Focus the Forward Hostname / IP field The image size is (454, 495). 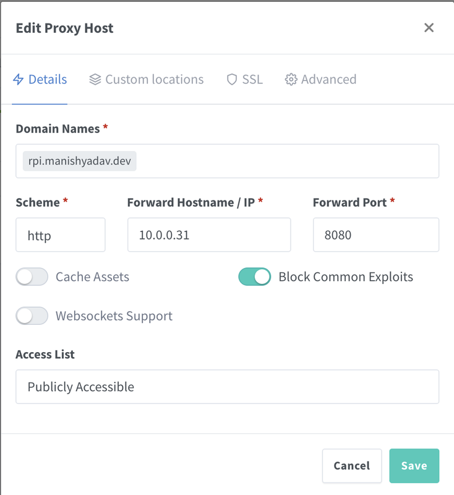click(x=209, y=235)
